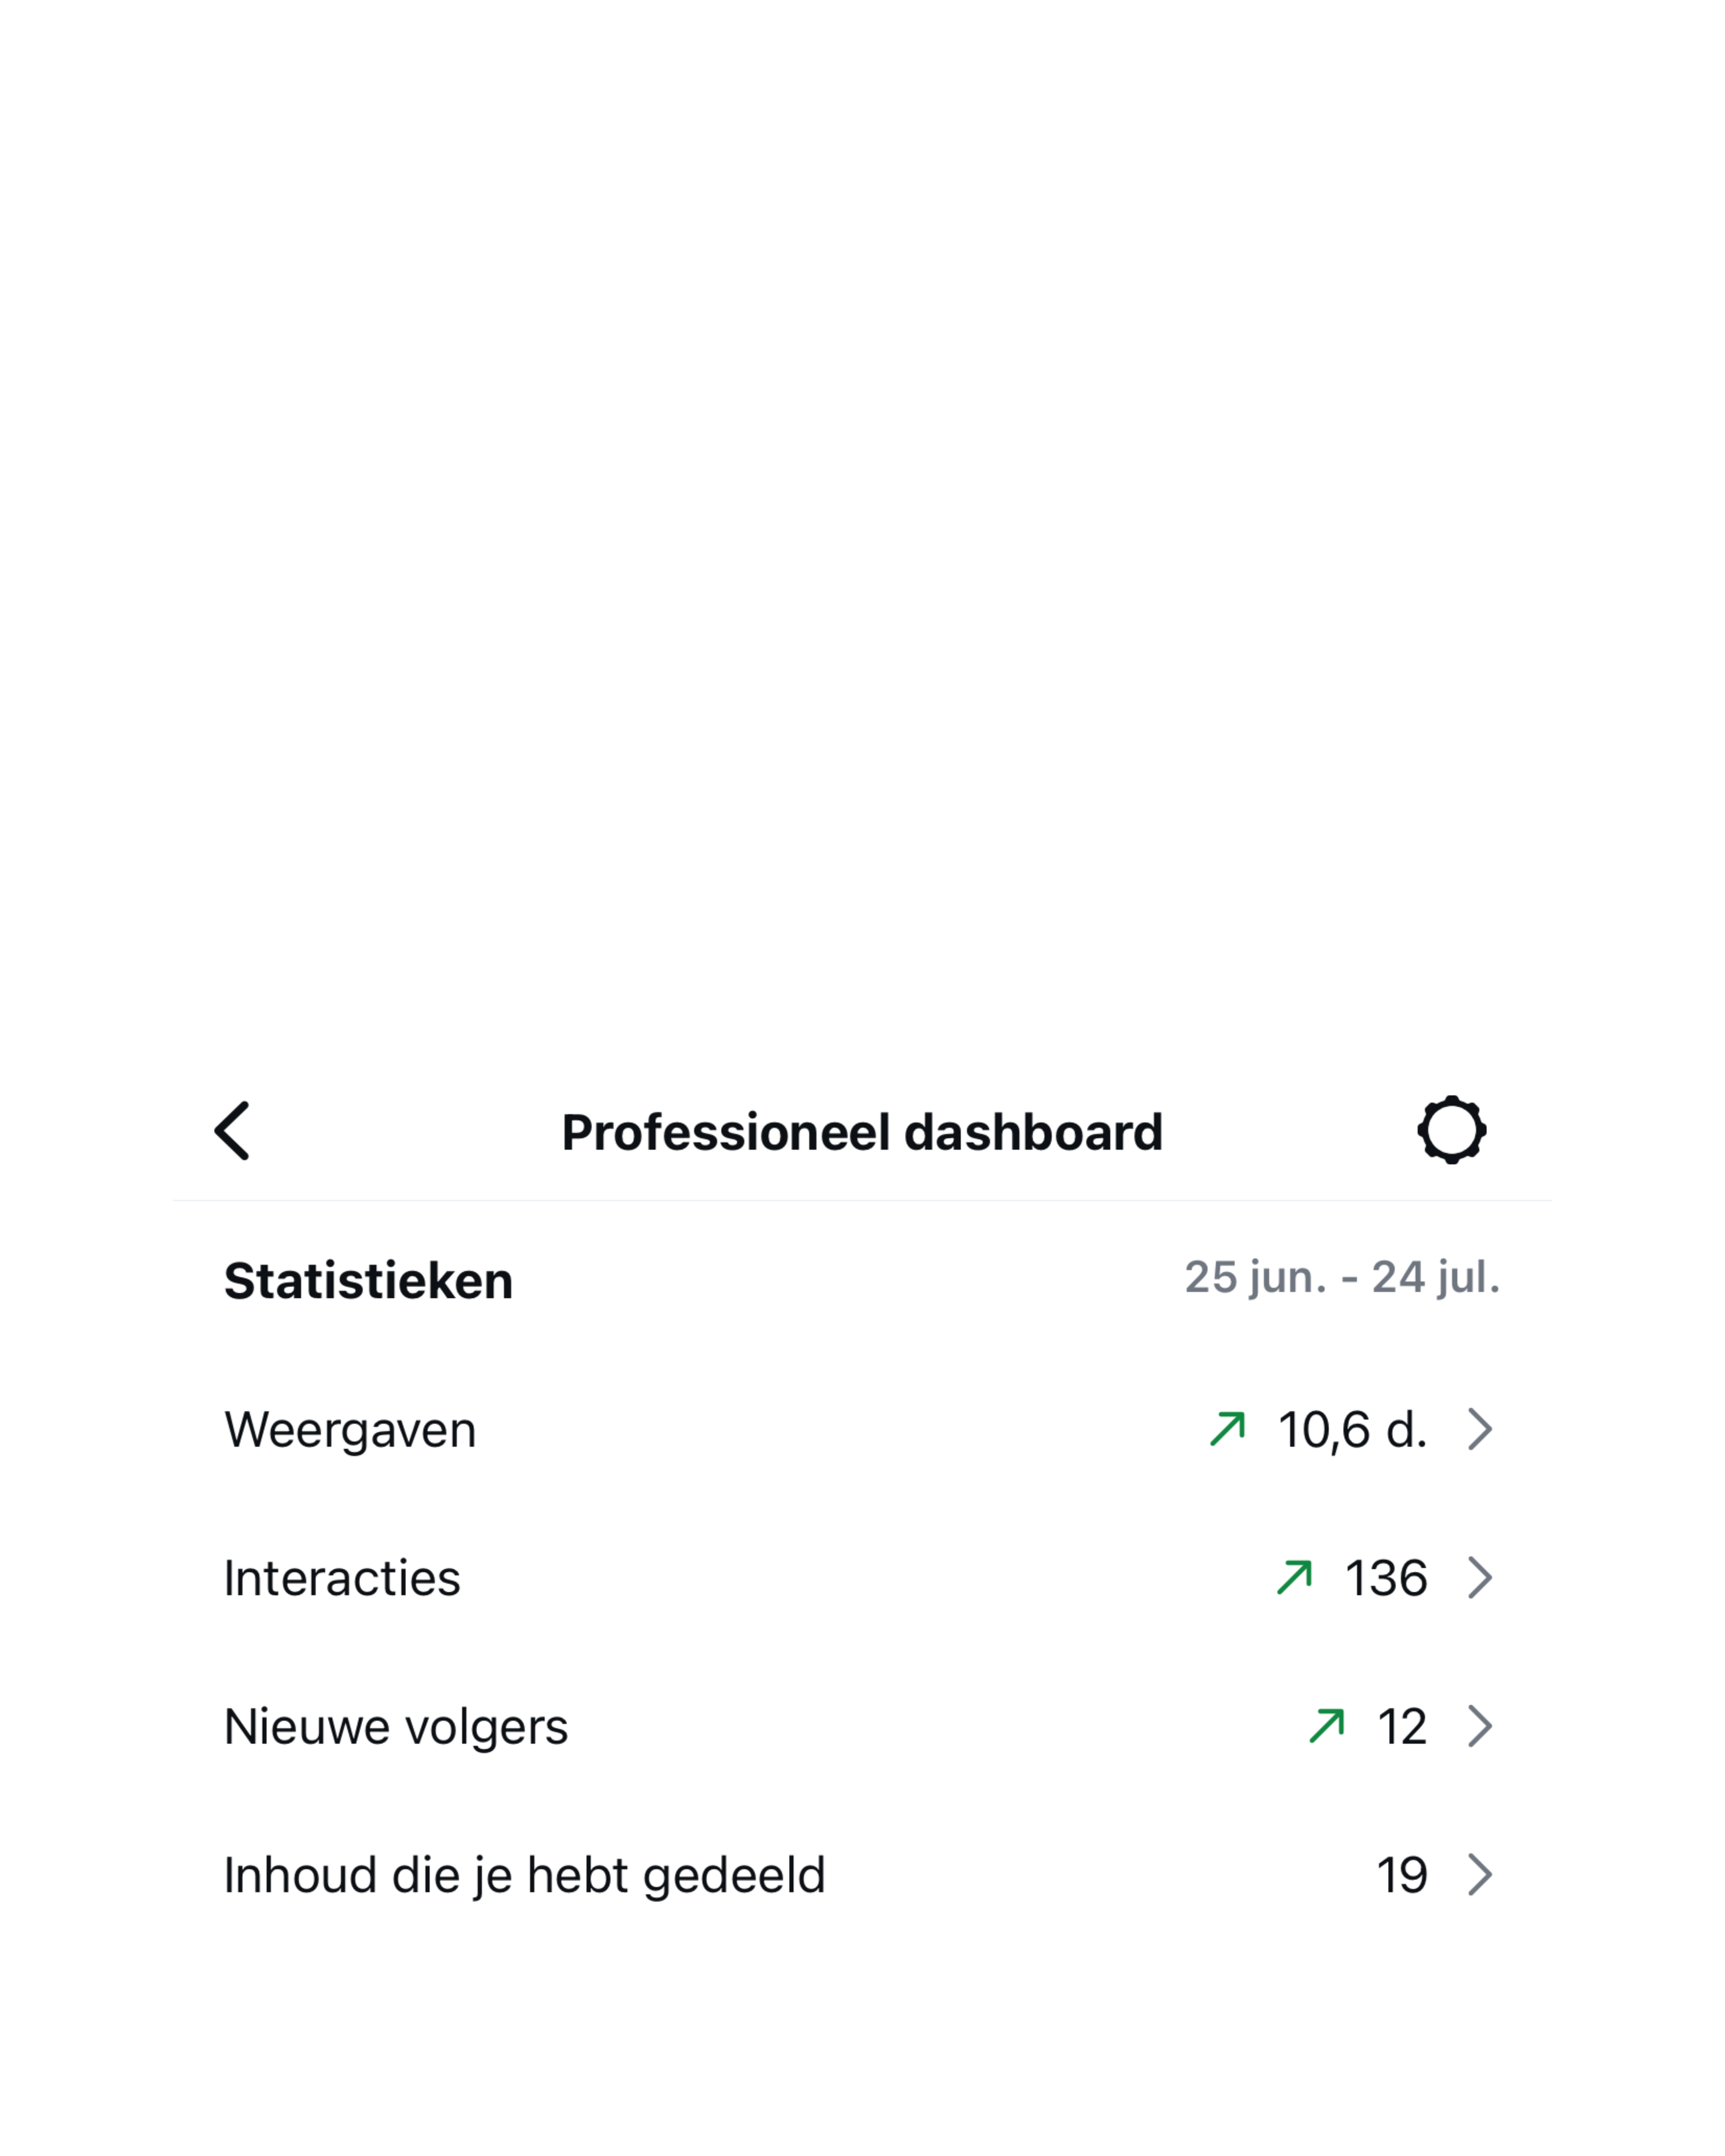
Task: Tap the 19 shared content value
Action: [x=1401, y=1875]
